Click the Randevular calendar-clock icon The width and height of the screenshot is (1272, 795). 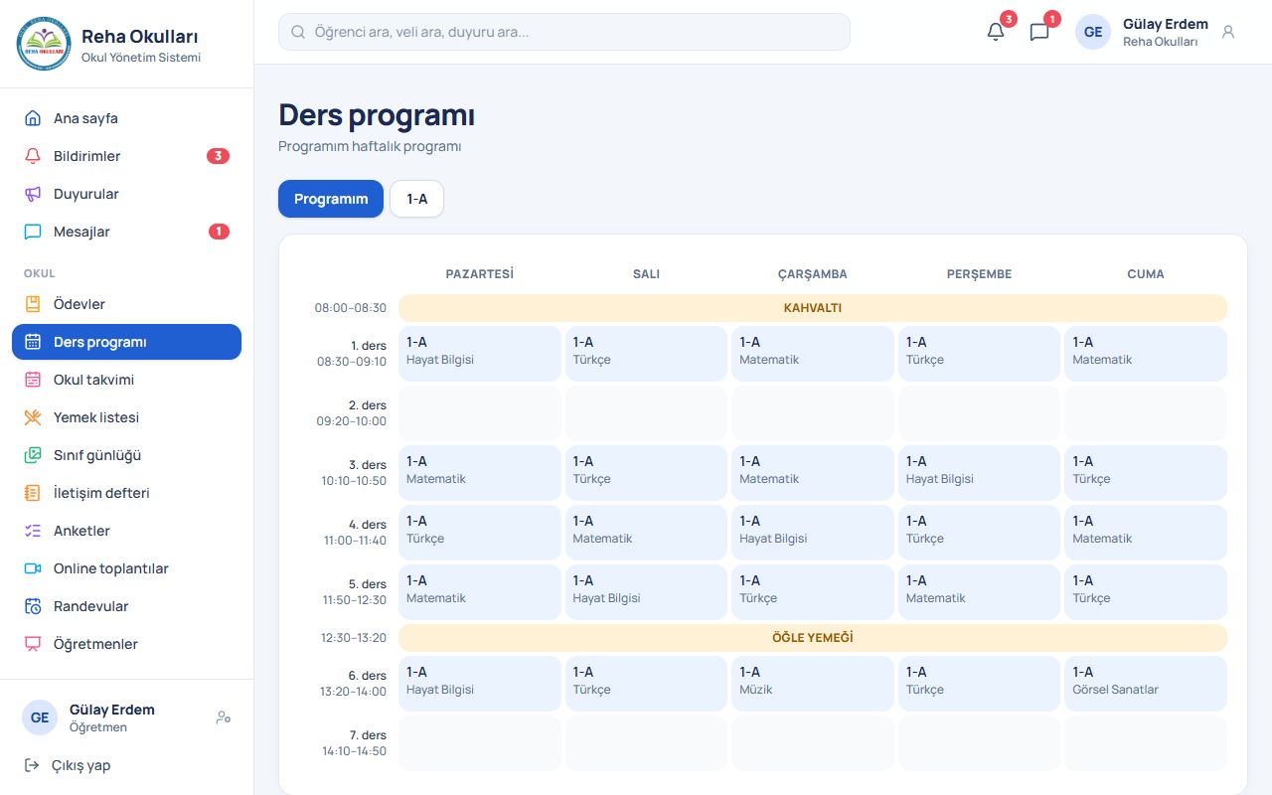pyautogui.click(x=33, y=606)
